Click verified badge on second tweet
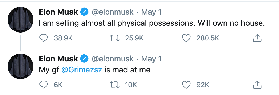Viewport: 279px width, 95px height. 84,59
